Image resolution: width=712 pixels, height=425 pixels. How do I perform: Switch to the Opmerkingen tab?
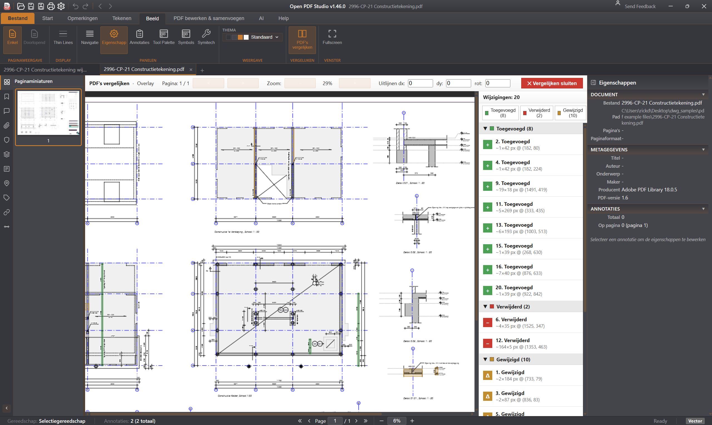(x=82, y=18)
